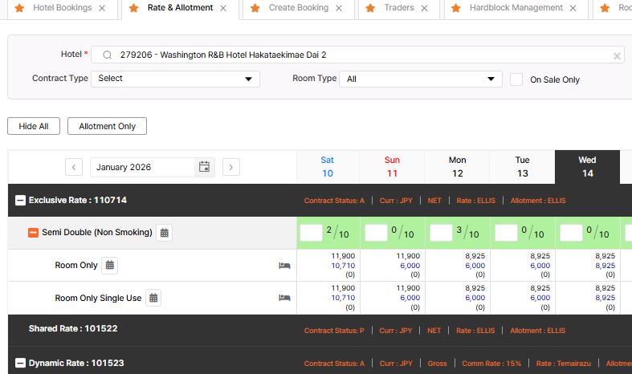Click calendar icon next to Room Only
Screen dimensions: 632x374
tap(110, 265)
